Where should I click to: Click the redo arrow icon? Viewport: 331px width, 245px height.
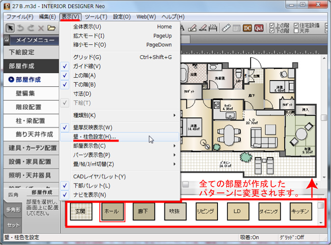coord(31,28)
